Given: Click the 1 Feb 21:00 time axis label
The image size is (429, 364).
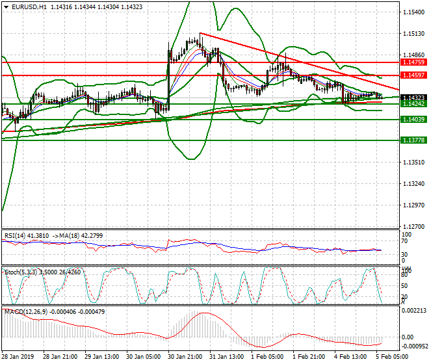Looking at the screenshot, I should pos(309,357).
